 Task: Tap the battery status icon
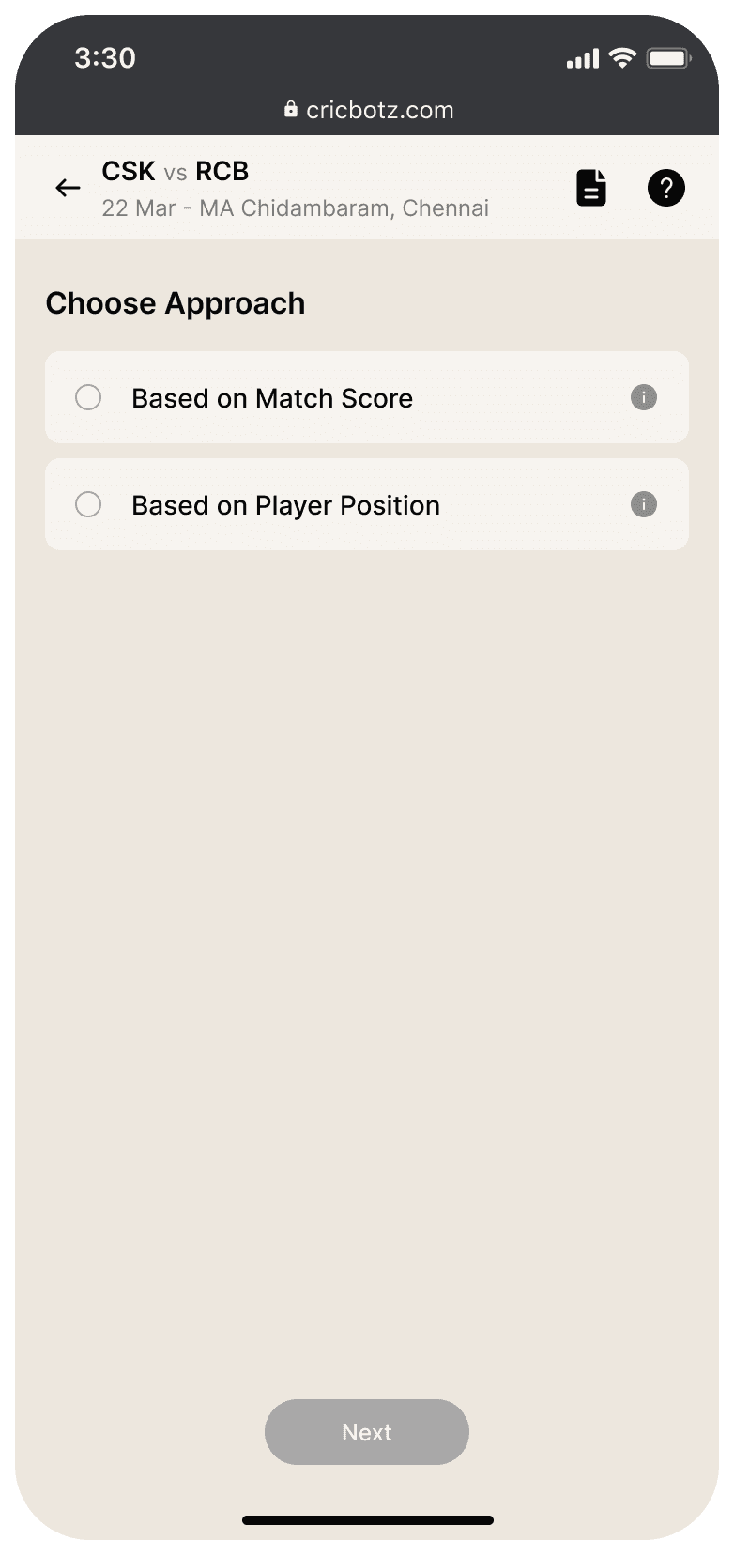pyautogui.click(x=669, y=58)
